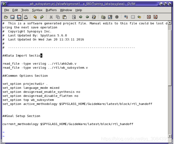Open the Help menu
174x144 pixels.
pyautogui.click(x=79, y=10)
